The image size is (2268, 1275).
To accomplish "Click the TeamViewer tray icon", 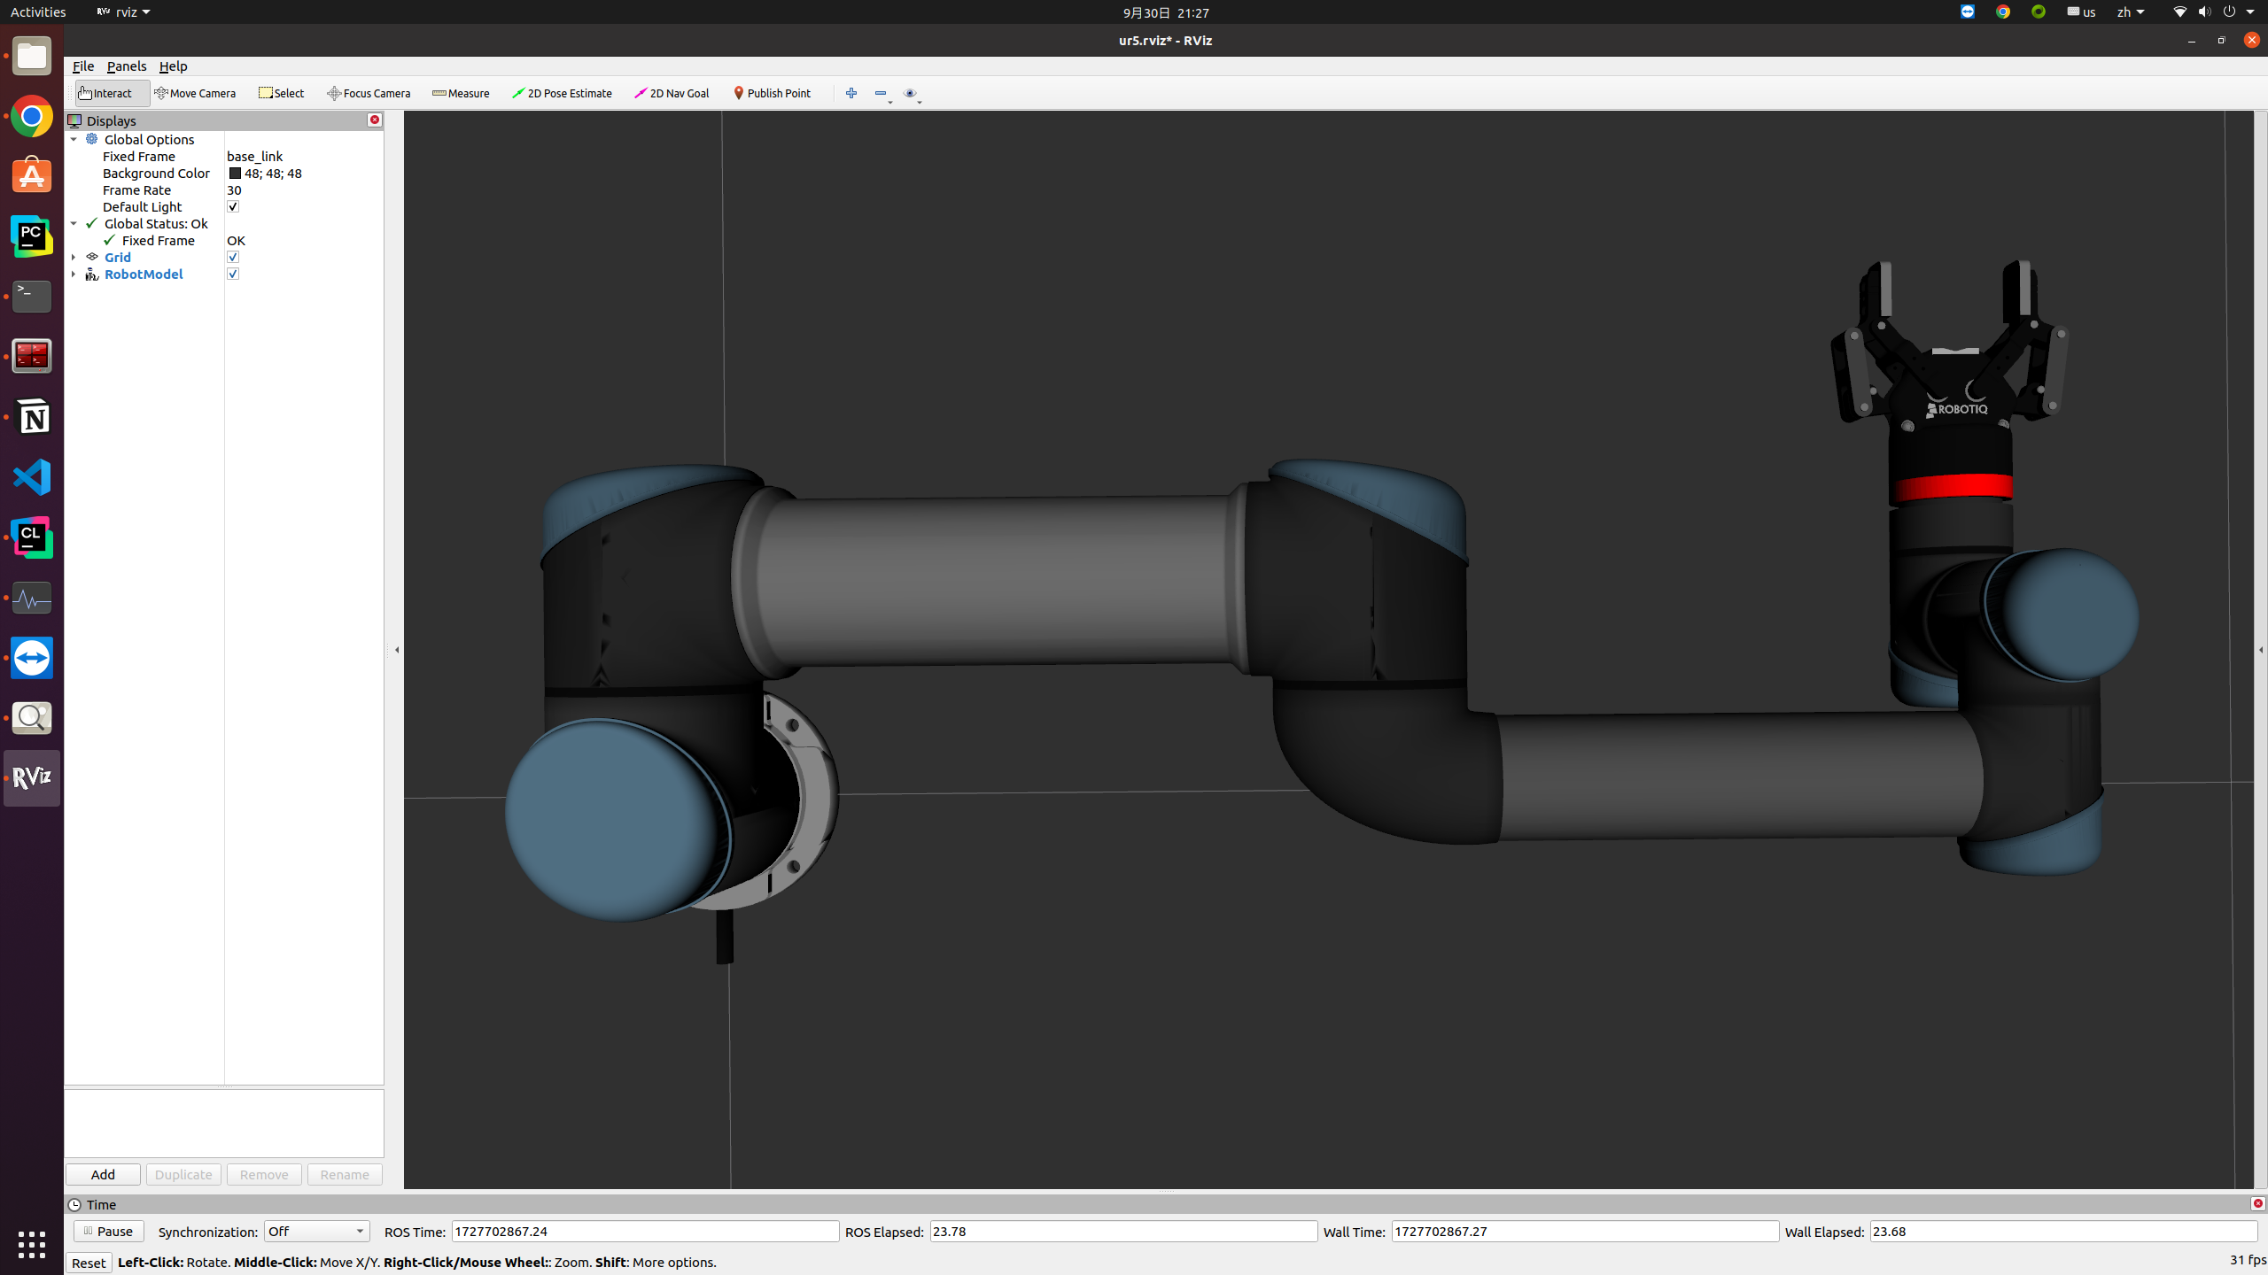I will (x=1967, y=12).
